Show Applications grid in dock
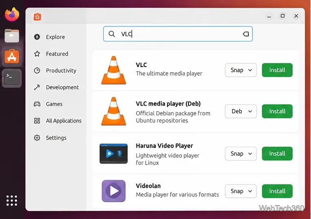The image size is (311, 219). [x=12, y=201]
